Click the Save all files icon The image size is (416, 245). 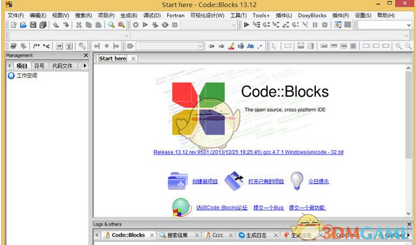43,25
